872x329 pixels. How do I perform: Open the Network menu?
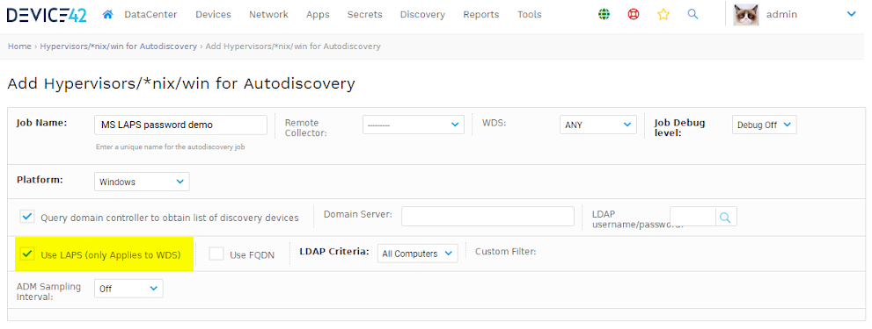tap(268, 15)
